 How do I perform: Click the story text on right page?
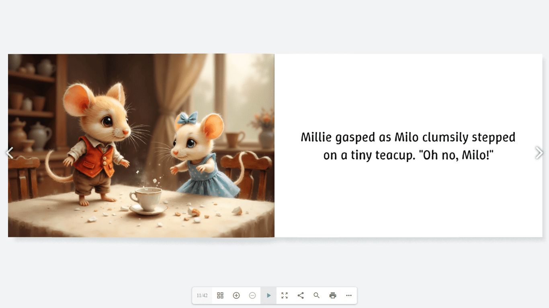[408, 146]
